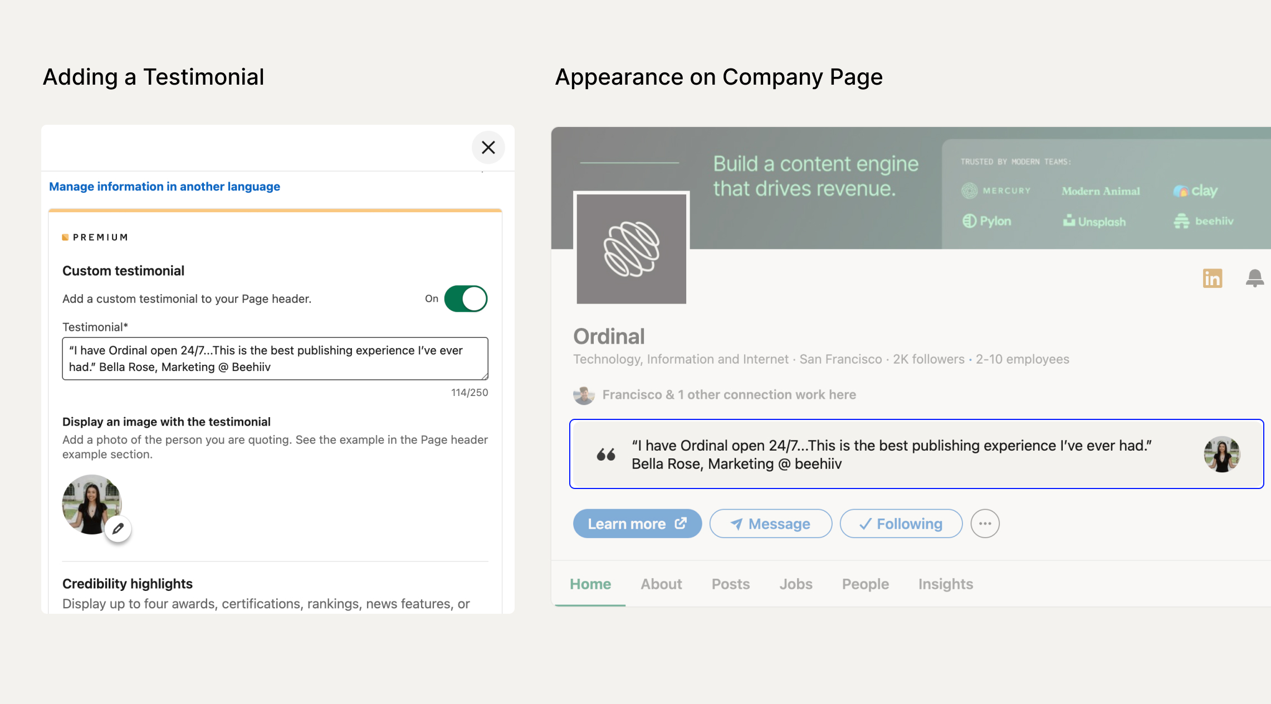
Task: Click the notification bell icon
Action: coord(1254,278)
